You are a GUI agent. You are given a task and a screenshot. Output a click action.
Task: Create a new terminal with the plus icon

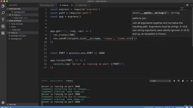tap(174, 81)
